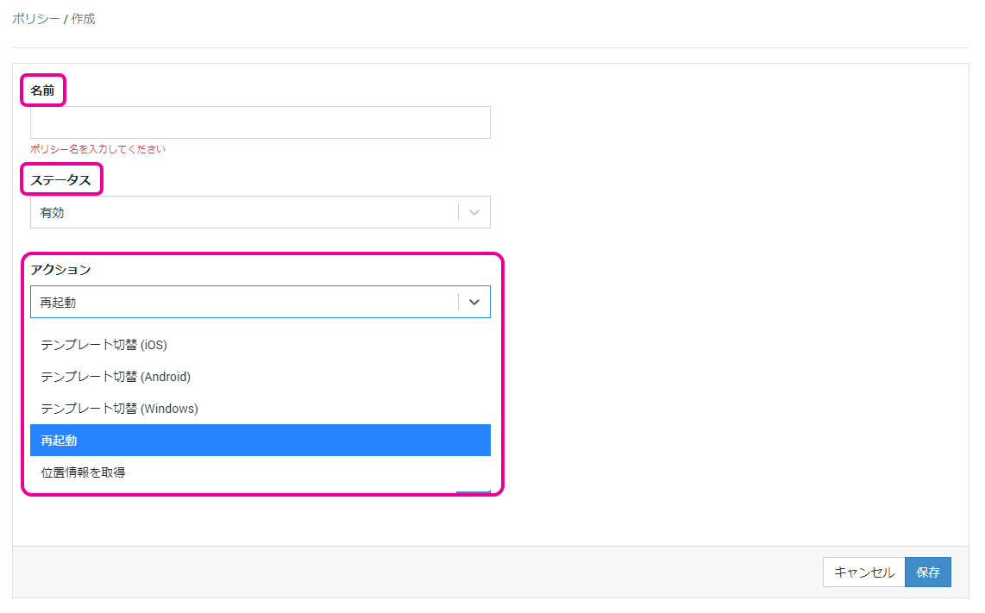Click the アクション field label
Image resolution: width=985 pixels, height=613 pixels.
tap(60, 269)
